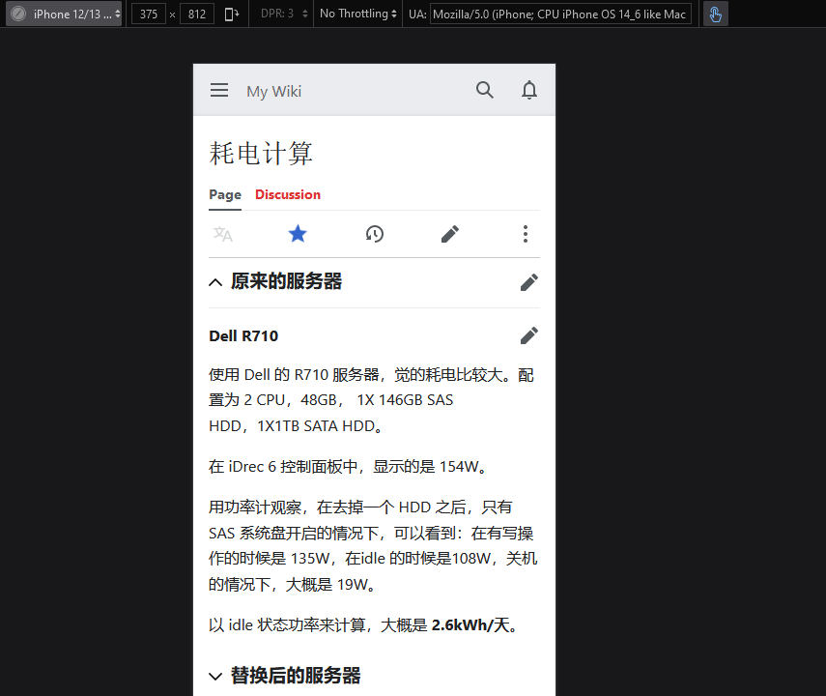Screen dimensions: 826x696
Task: Switch to the Discussion tab
Action: point(288,194)
